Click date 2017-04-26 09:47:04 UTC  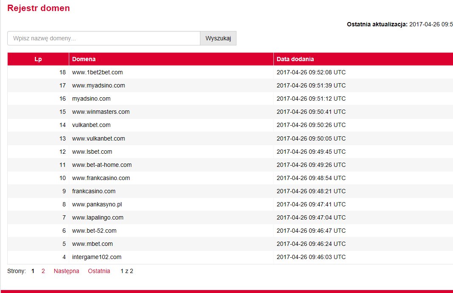[x=311, y=217]
